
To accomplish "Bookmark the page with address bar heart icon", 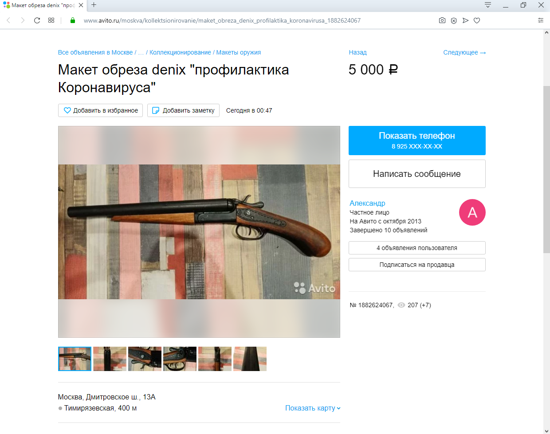I will click(477, 20).
